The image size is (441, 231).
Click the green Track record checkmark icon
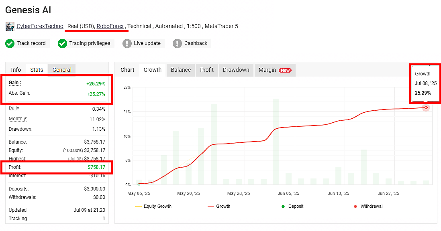tap(10, 43)
